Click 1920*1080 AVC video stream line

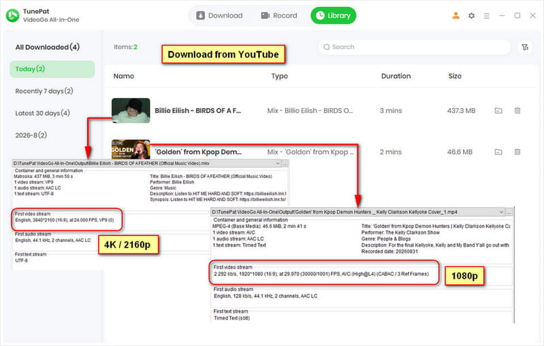pyautogui.click(x=321, y=274)
